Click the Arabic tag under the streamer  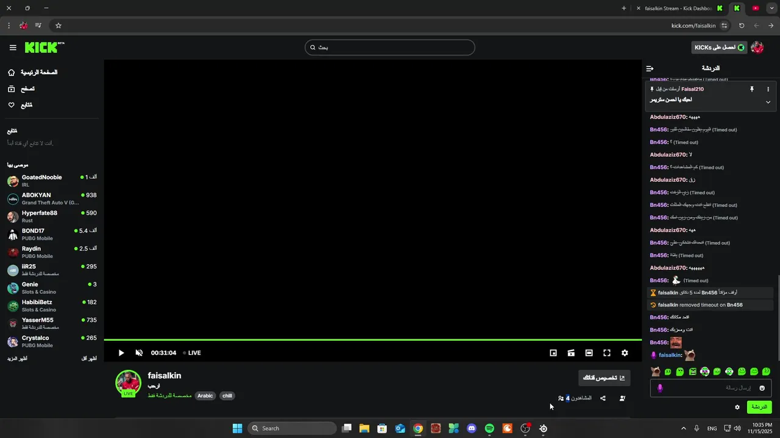click(205, 396)
